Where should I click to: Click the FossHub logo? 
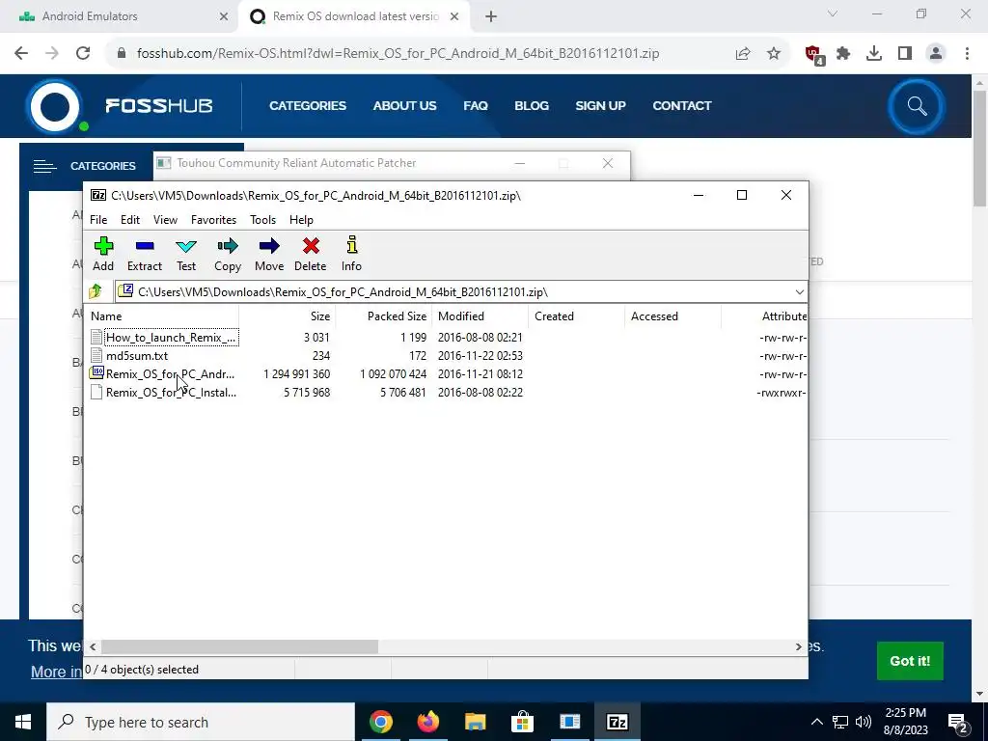(x=120, y=106)
